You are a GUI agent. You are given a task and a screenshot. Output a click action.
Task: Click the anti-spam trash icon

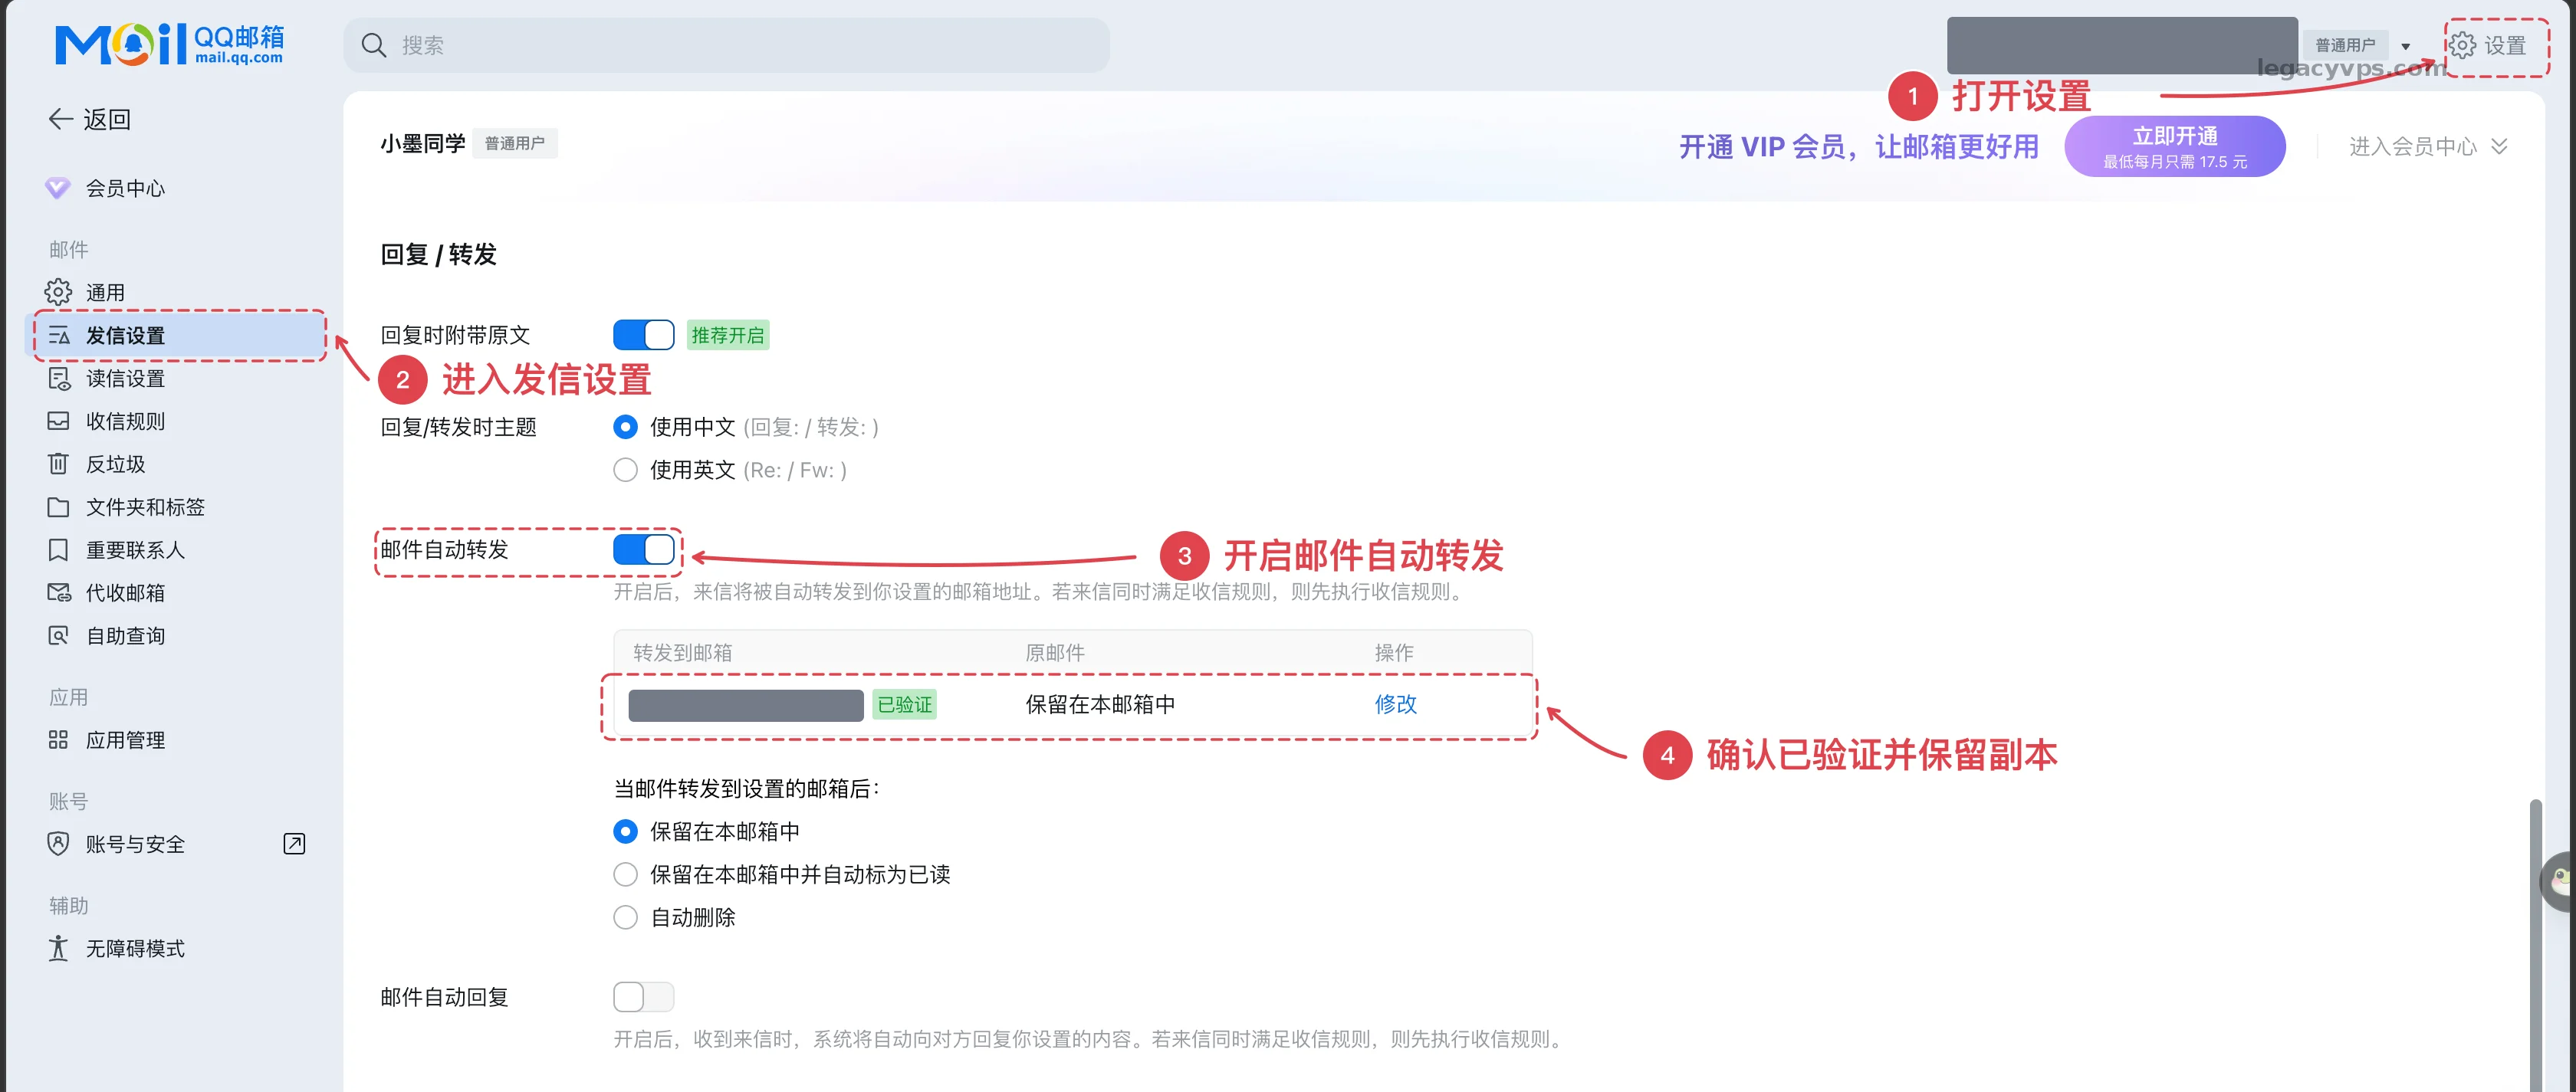coord(58,464)
